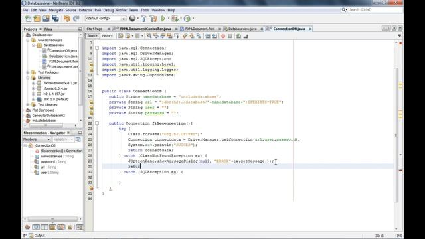The height and width of the screenshot is (239, 425).
Task: Toggle Show Static Members filter in Navigator
Action: 44,227
